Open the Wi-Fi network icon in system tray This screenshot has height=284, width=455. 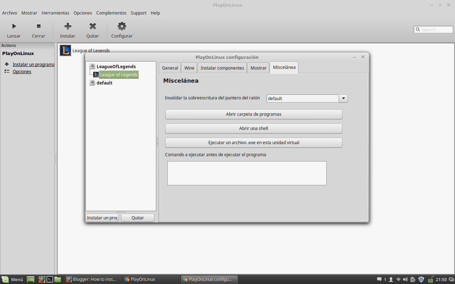(398, 279)
